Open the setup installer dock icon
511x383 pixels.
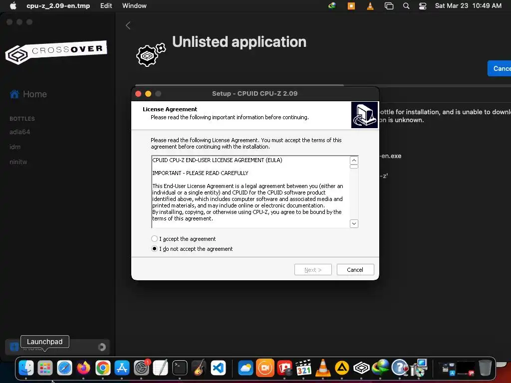[419, 368]
